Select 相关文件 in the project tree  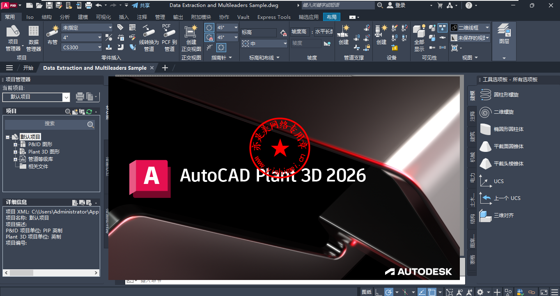[38, 167]
